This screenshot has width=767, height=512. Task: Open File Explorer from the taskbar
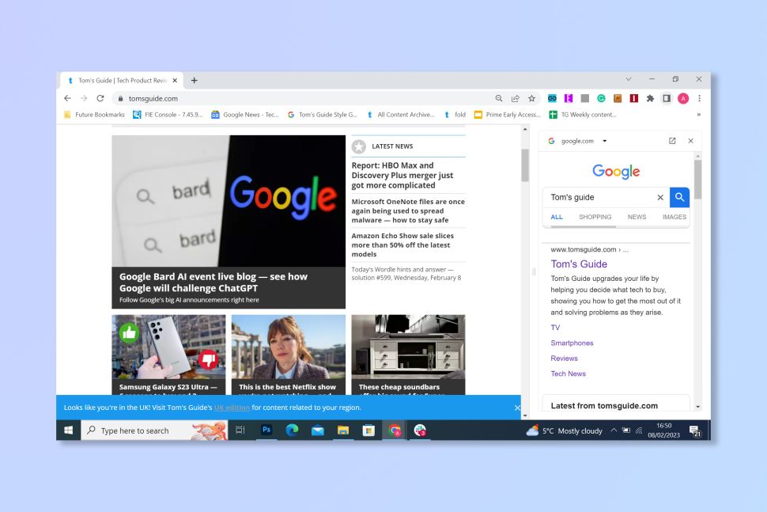tap(343, 430)
